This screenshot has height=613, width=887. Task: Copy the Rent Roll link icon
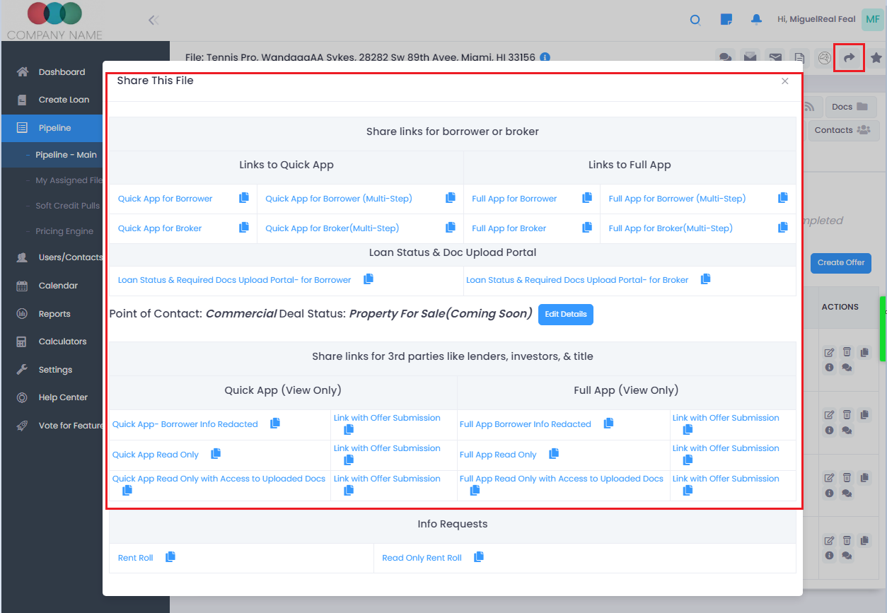click(170, 557)
